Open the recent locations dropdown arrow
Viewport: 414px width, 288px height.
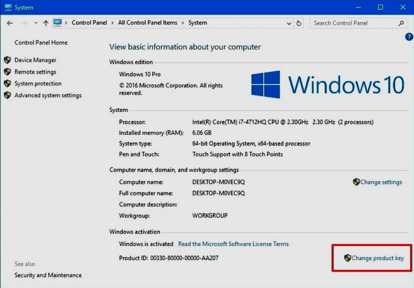tap(36, 23)
